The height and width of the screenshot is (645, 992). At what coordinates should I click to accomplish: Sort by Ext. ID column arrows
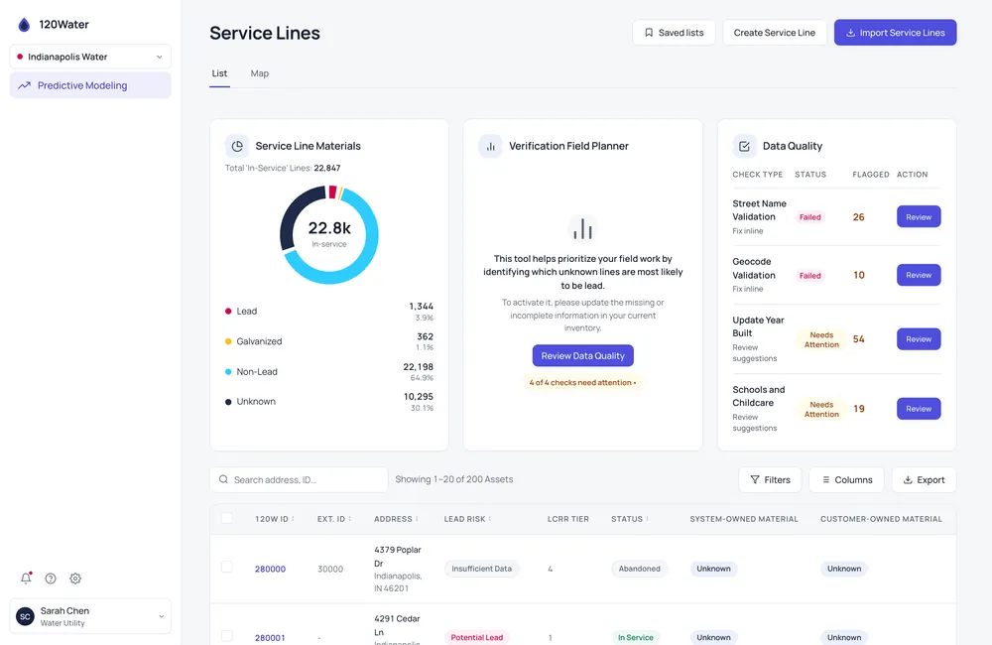coord(350,519)
